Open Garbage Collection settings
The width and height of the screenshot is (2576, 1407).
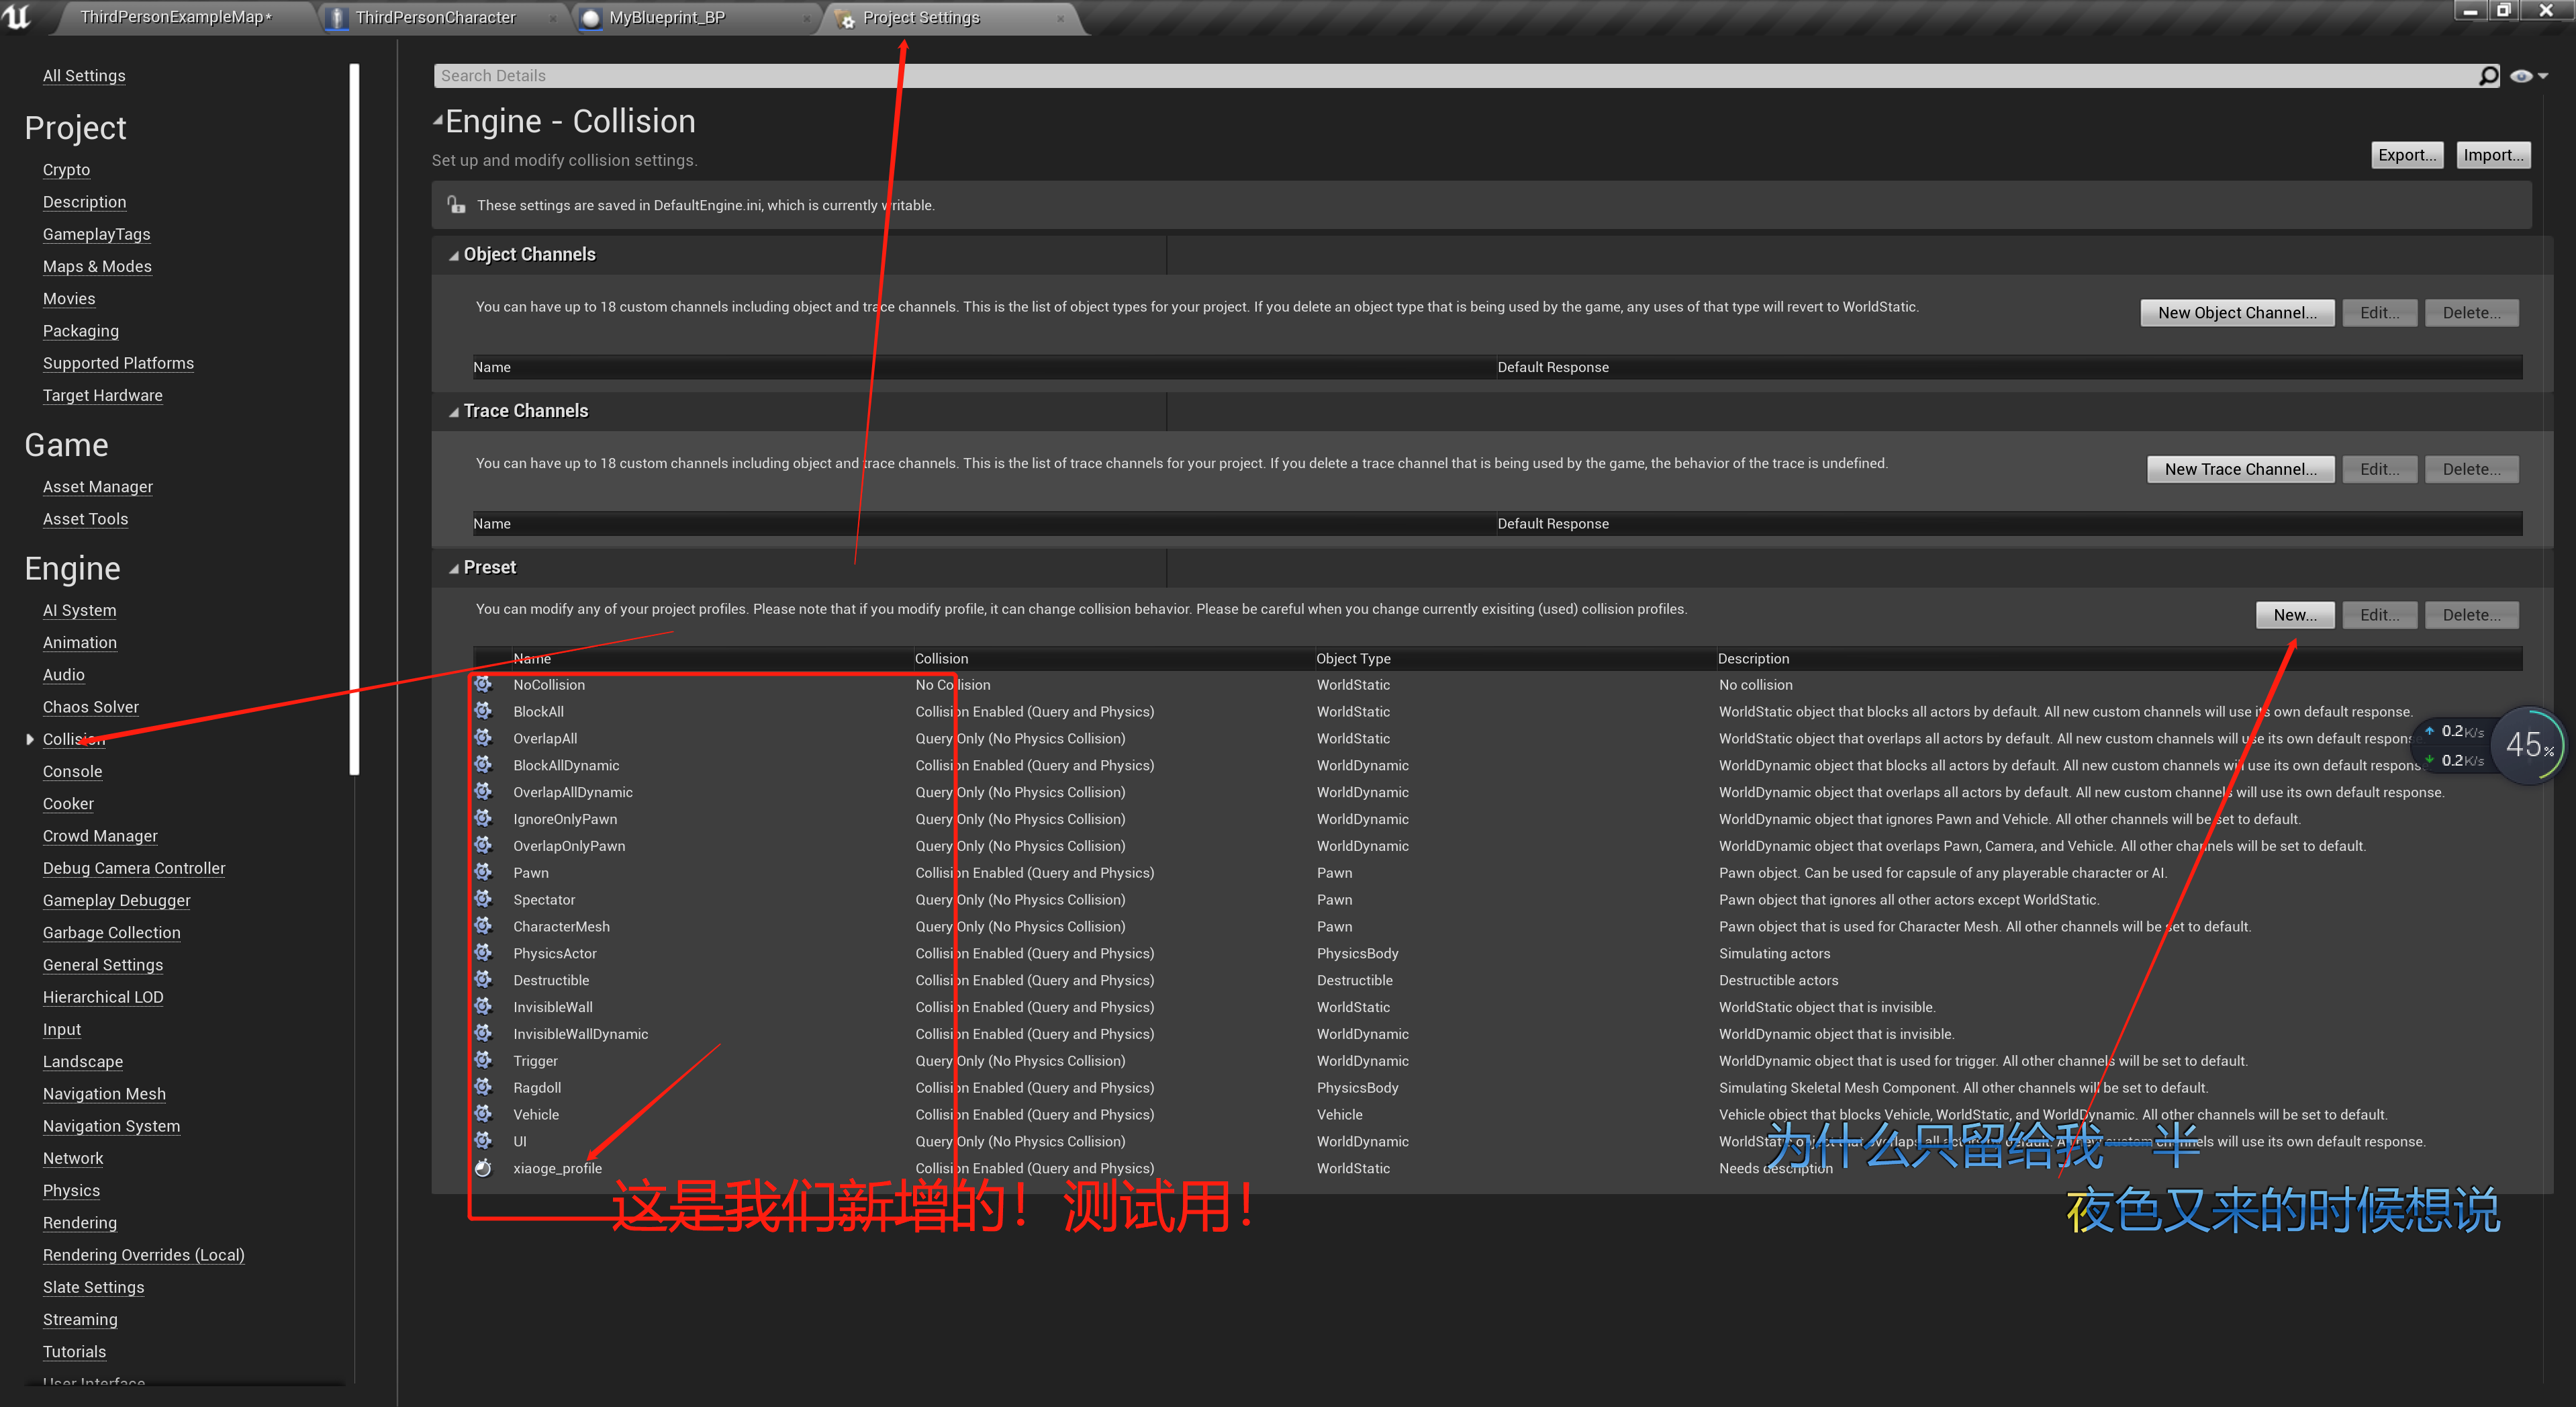coord(112,933)
